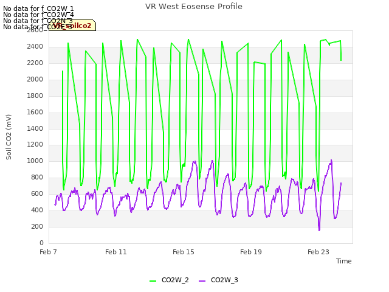Click the 800 y-axis tick label
Image resolution: width=389 pixels, height=292 pixels.
point(37,177)
